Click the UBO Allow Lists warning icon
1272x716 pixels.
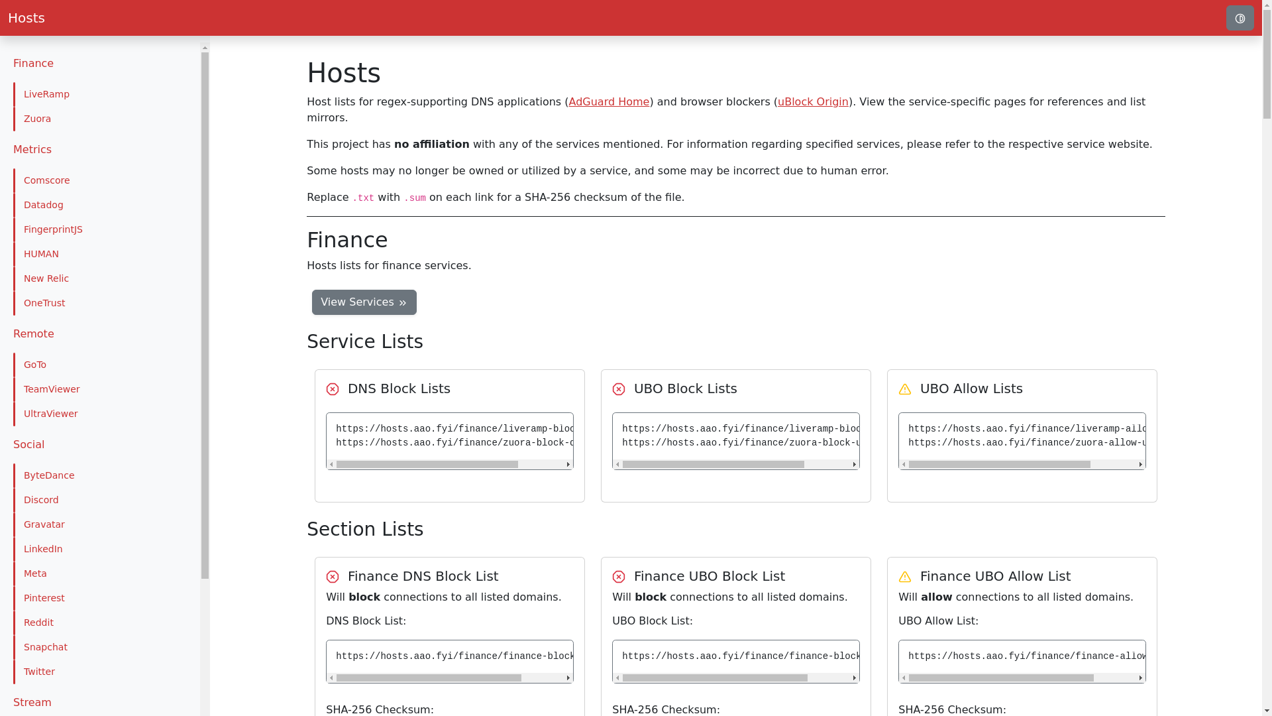tap(905, 389)
